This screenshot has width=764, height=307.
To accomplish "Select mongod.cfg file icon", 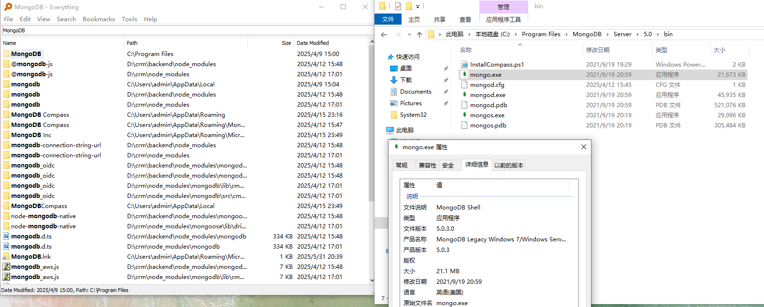I will pyautogui.click(x=464, y=84).
